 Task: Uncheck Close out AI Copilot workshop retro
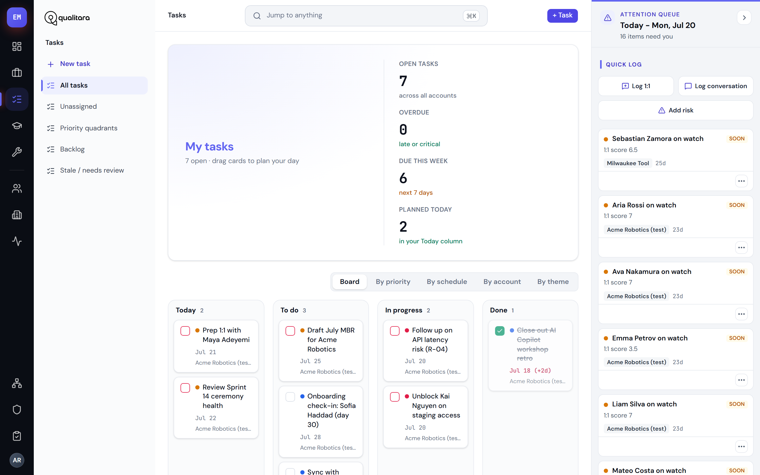point(500,331)
